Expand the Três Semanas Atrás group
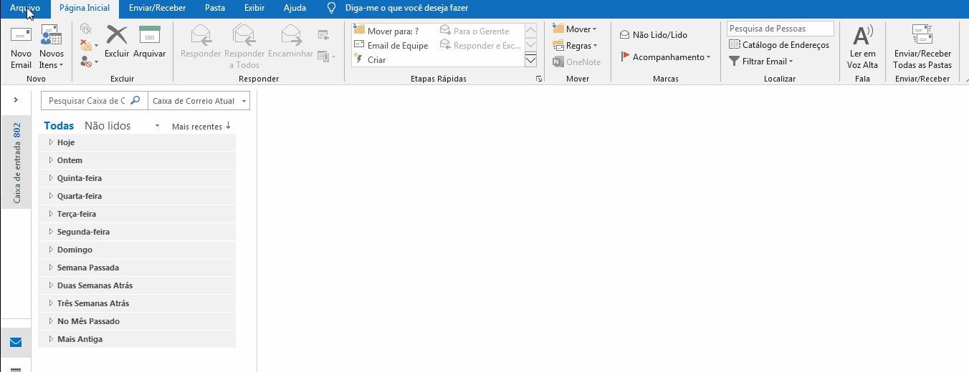The width and height of the screenshot is (969, 372). coord(137,303)
